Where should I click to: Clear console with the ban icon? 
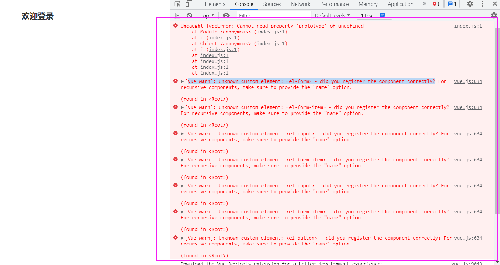coord(189,15)
